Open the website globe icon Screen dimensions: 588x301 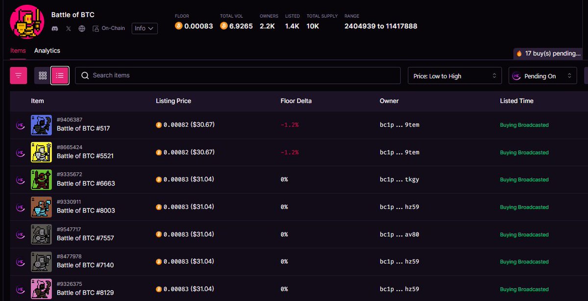point(82,28)
